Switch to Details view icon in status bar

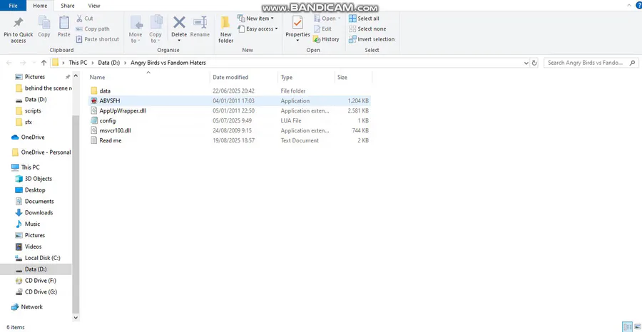(627, 327)
